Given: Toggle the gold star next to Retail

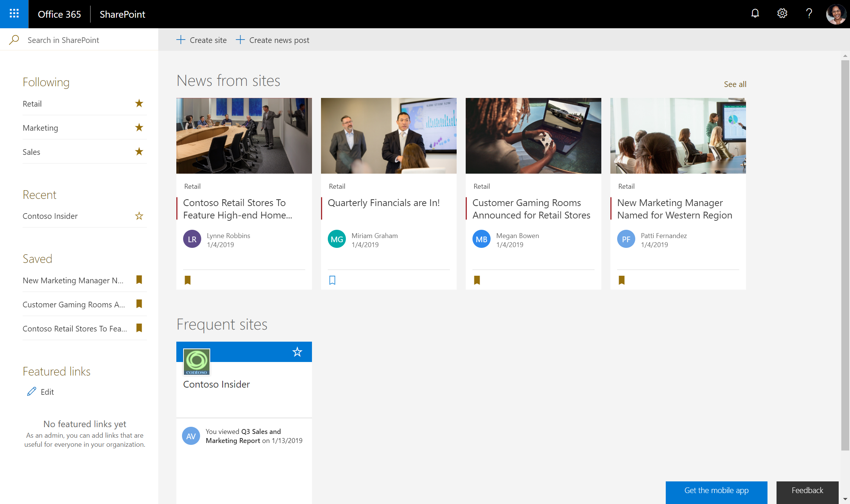Looking at the screenshot, I should (139, 103).
